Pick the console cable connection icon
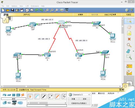 37,96
